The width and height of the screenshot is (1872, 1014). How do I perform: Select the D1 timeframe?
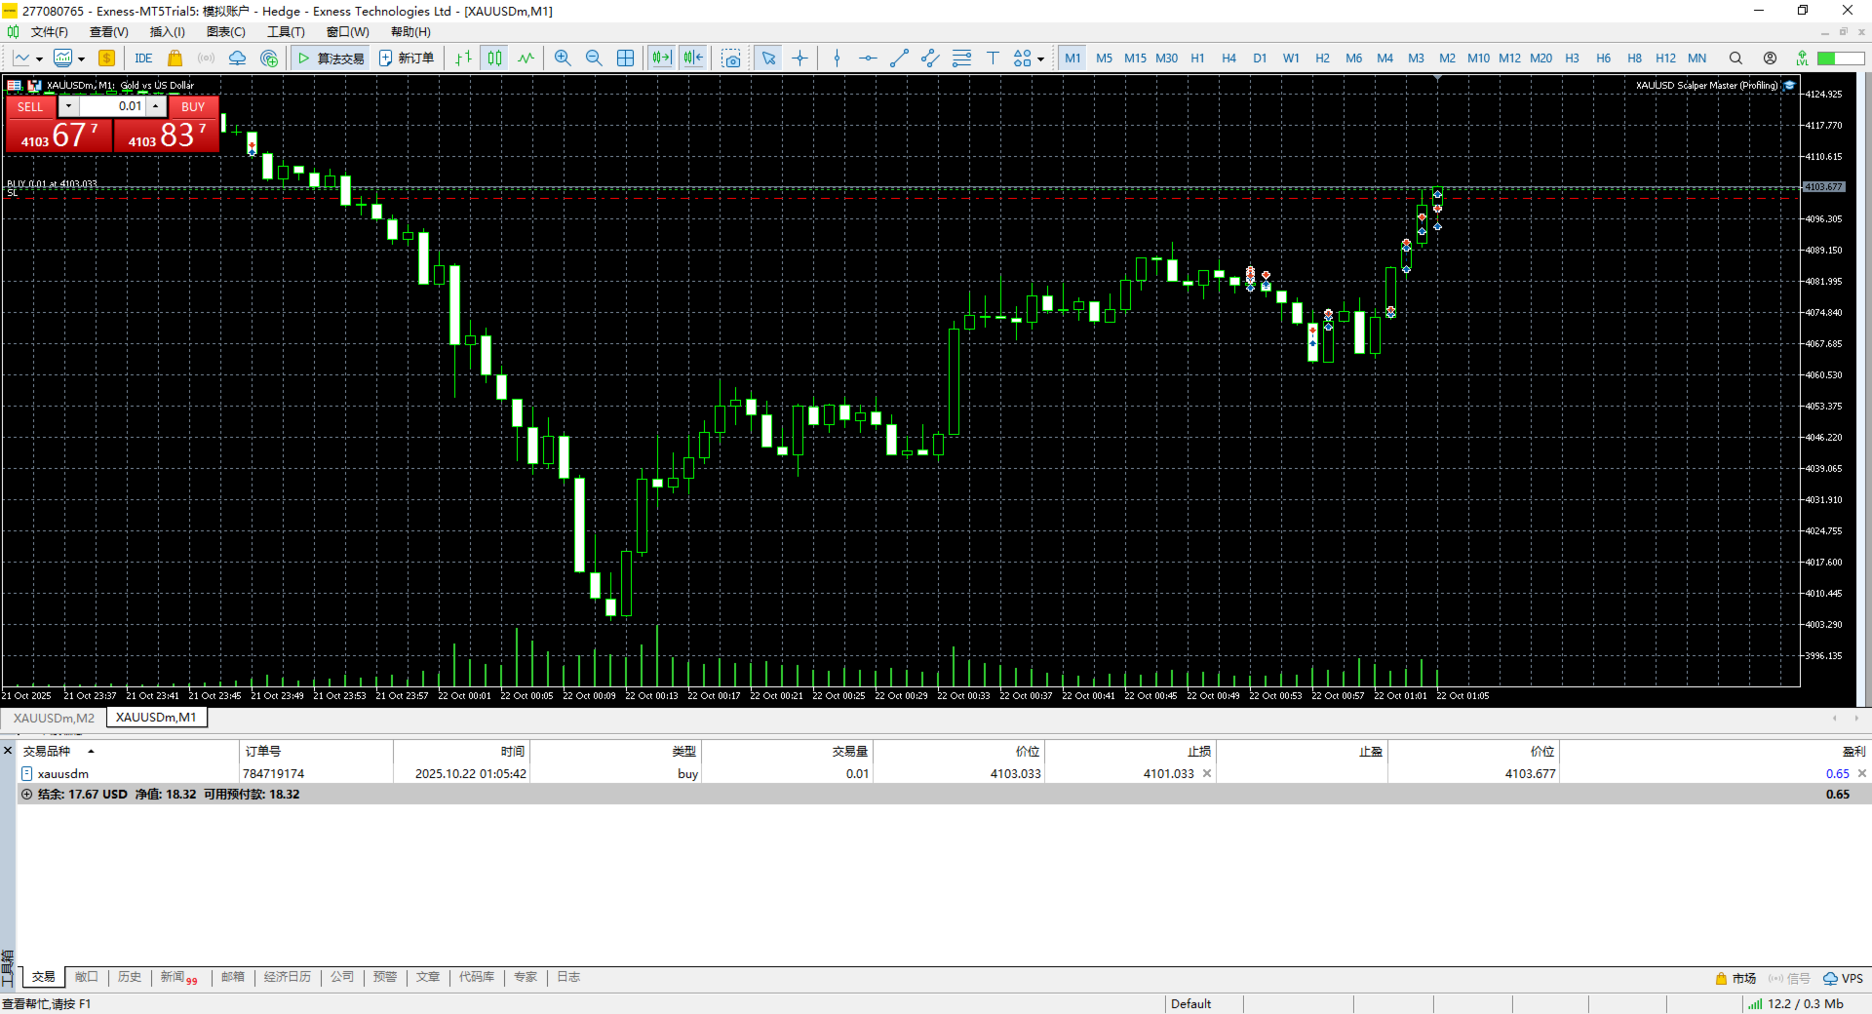click(1260, 58)
